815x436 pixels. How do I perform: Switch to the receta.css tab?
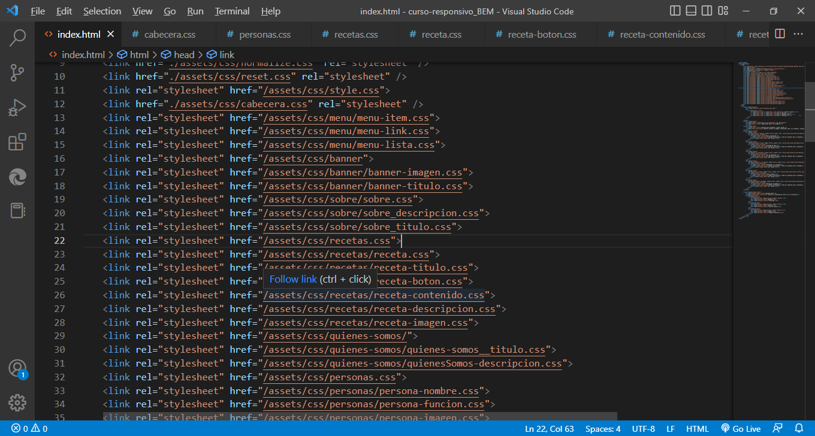[x=441, y=34]
